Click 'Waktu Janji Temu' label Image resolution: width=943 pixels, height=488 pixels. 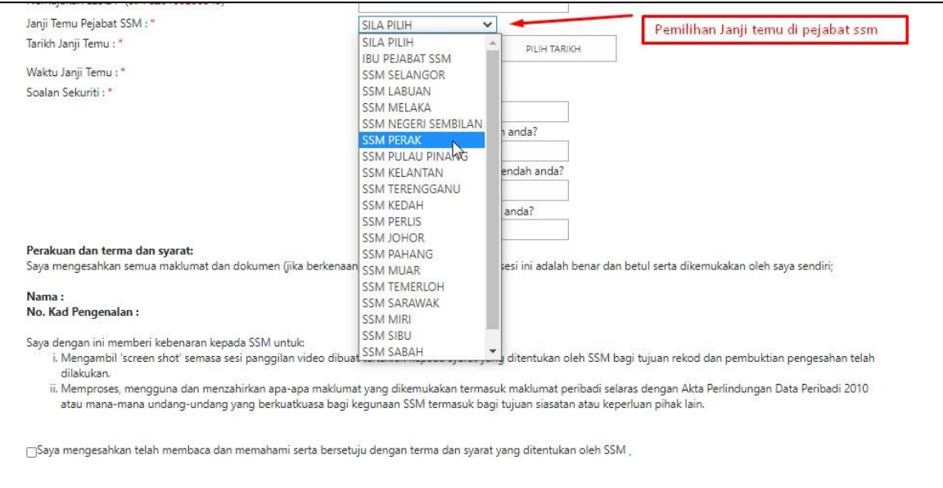coord(76,72)
